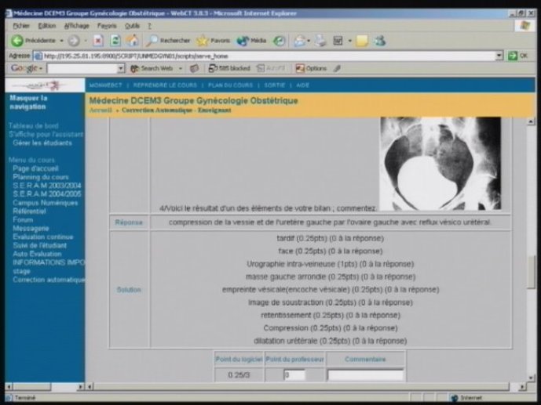Open the Média toolbar button
The height and width of the screenshot is (405, 541).
251,41
